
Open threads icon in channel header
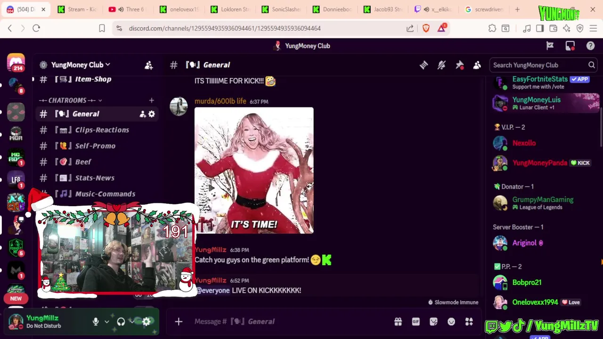[424, 65]
